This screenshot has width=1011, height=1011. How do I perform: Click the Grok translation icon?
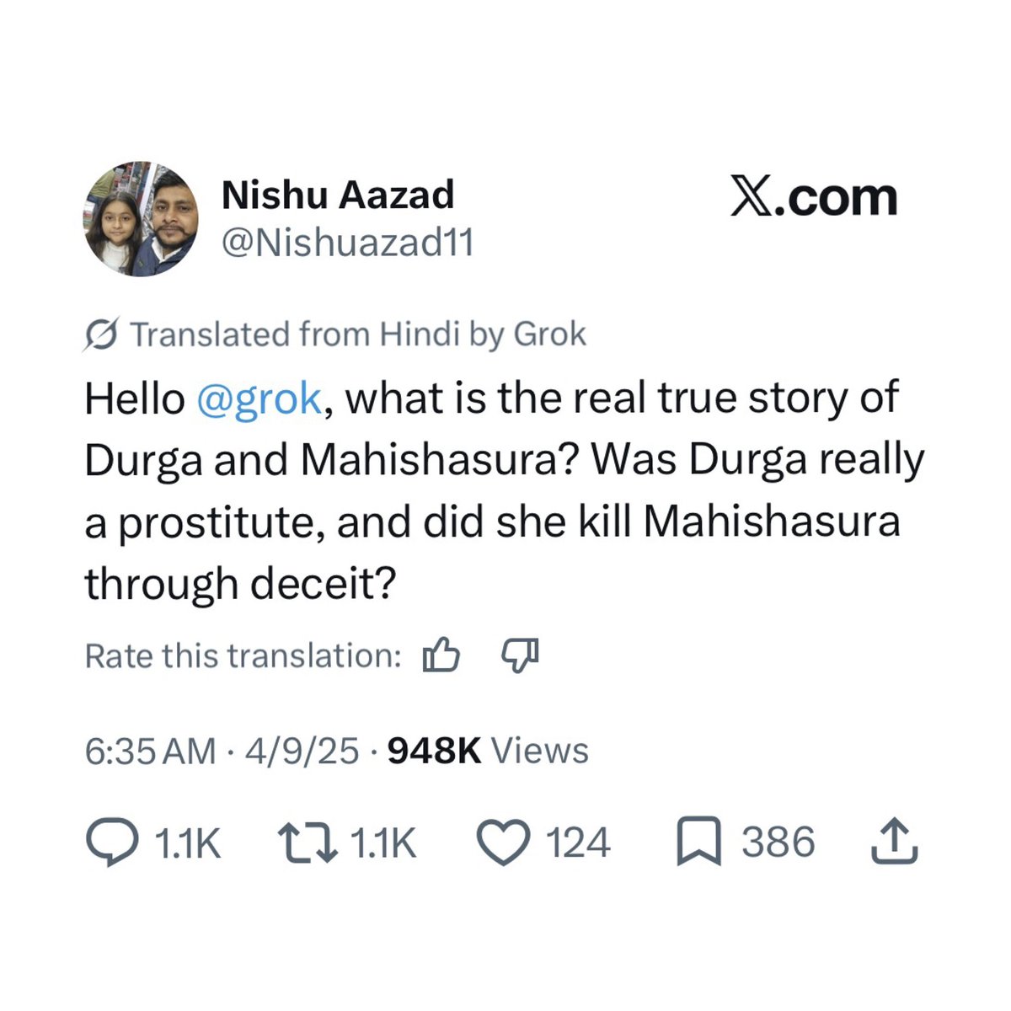(101, 335)
